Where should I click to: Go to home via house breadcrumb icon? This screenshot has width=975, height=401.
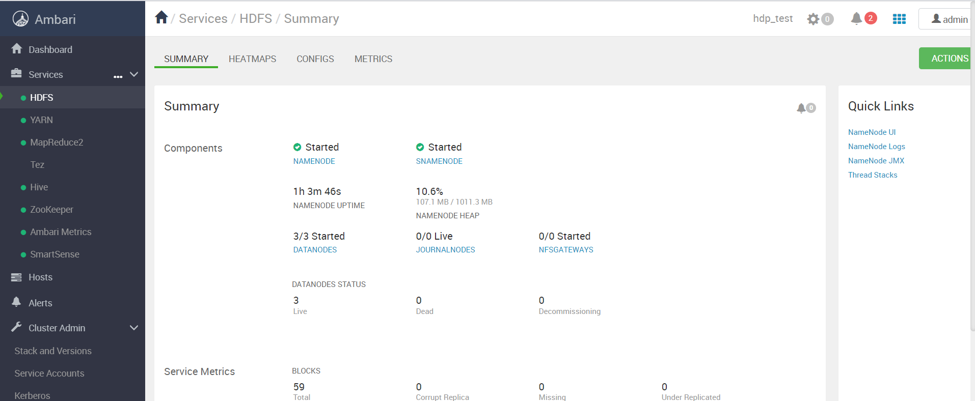coord(161,17)
